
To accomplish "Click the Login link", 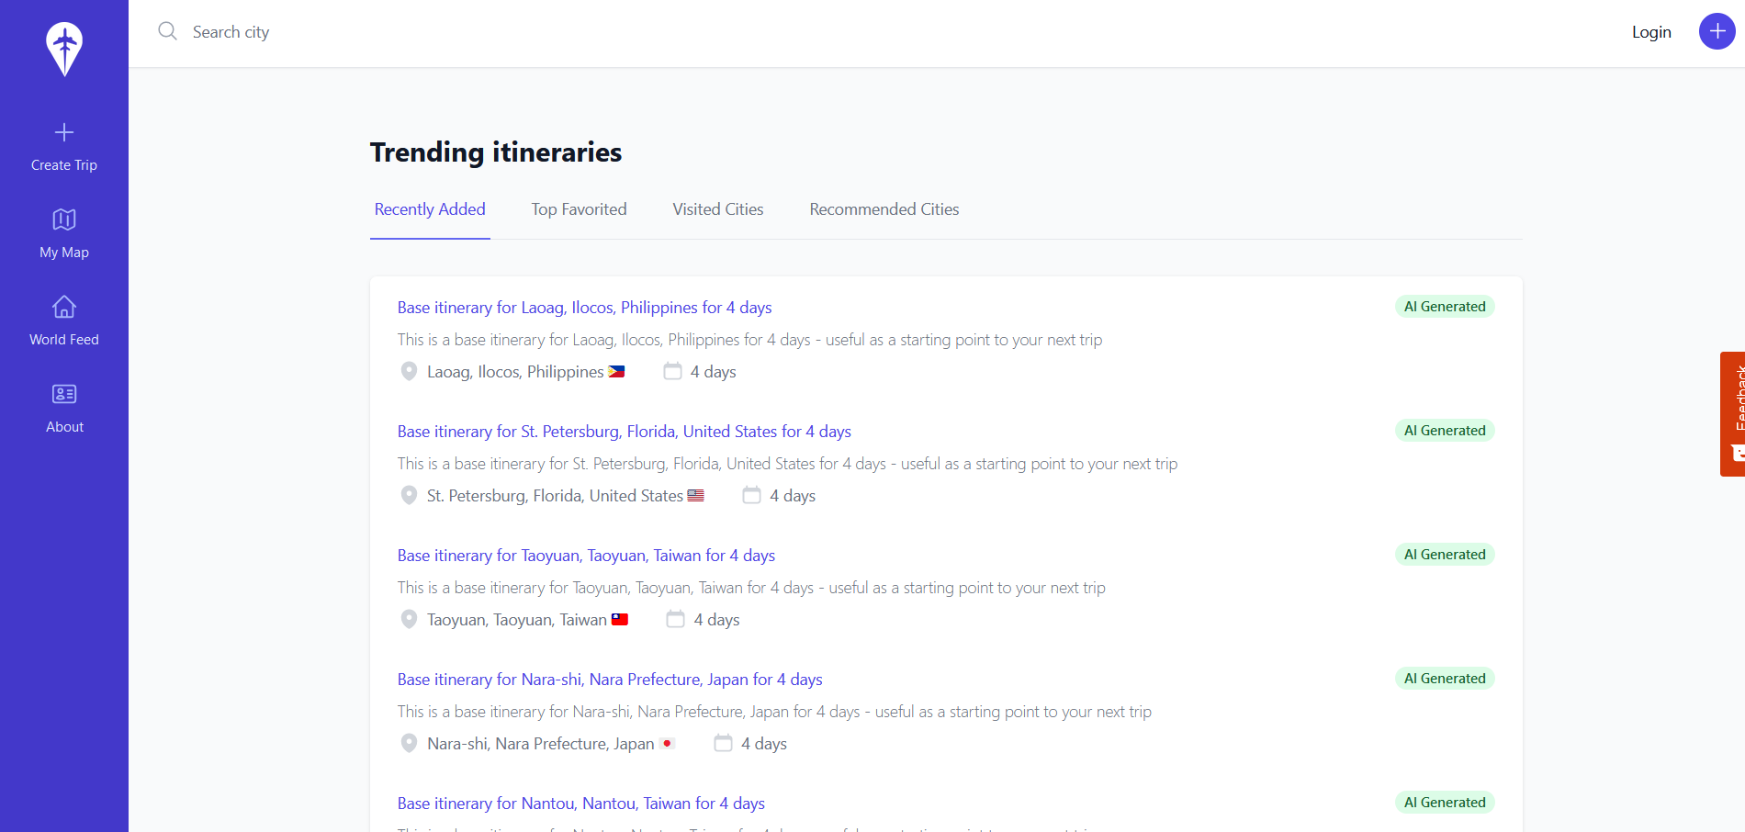I will 1650,32.
